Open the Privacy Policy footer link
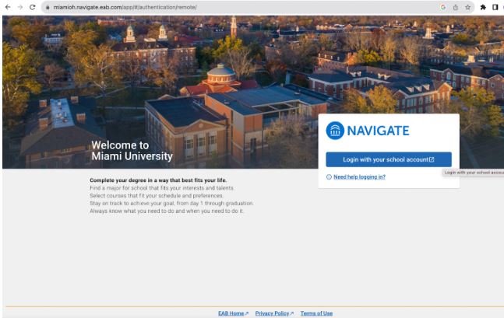This screenshot has height=318, width=504. pyautogui.click(x=274, y=313)
